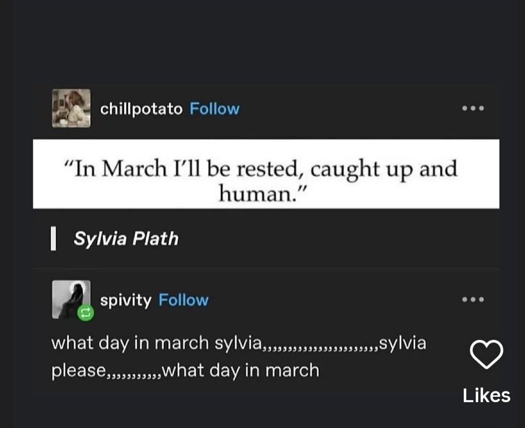Click the chillpotato profile avatar
525x428 pixels.
coord(71,108)
